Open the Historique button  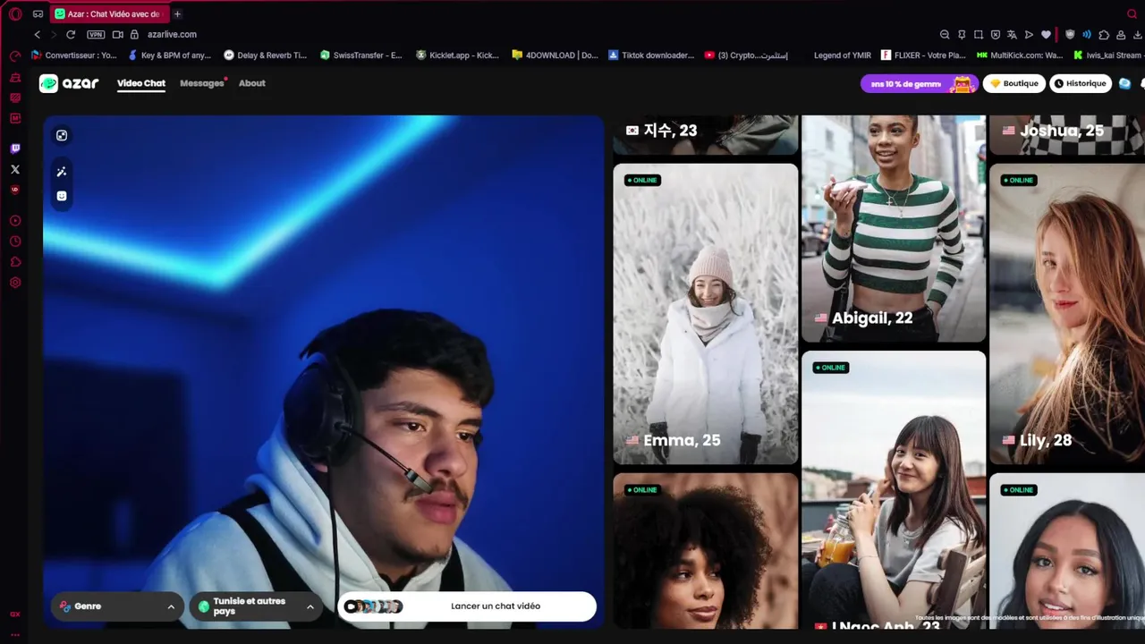pos(1081,83)
